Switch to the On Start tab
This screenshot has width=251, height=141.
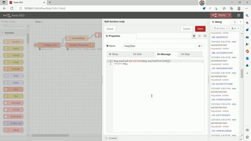click(x=142, y=54)
